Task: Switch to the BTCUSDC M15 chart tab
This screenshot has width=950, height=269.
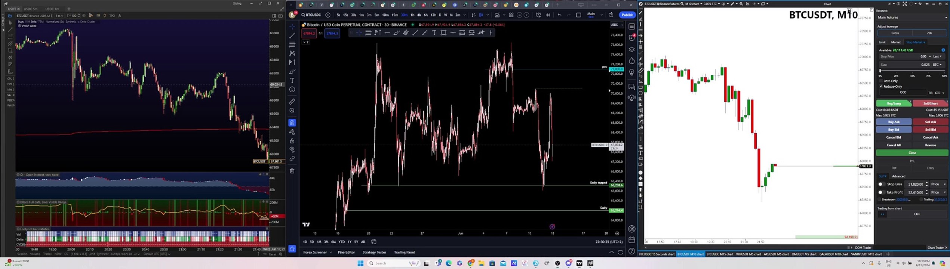Action: (720, 254)
